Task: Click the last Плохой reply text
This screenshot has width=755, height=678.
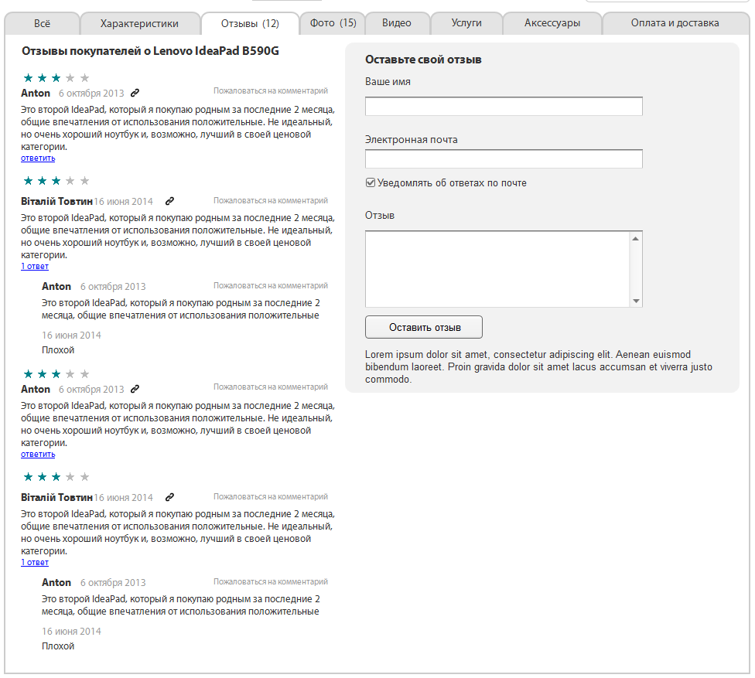Action: point(58,646)
